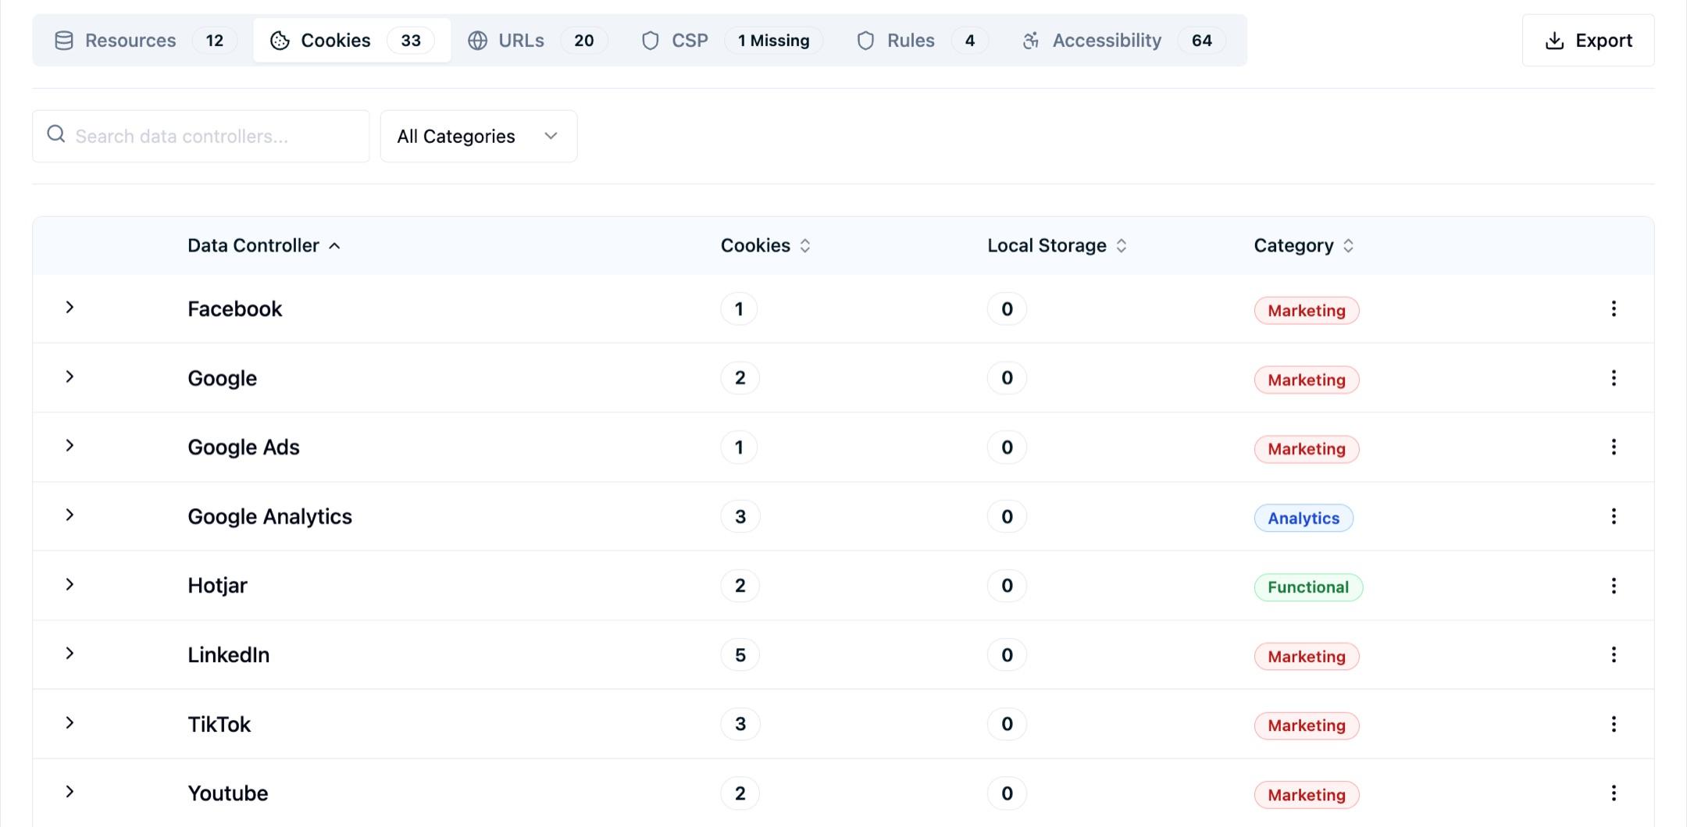The width and height of the screenshot is (1687, 827).
Task: Focus the Search data controllers field
Action: [201, 136]
